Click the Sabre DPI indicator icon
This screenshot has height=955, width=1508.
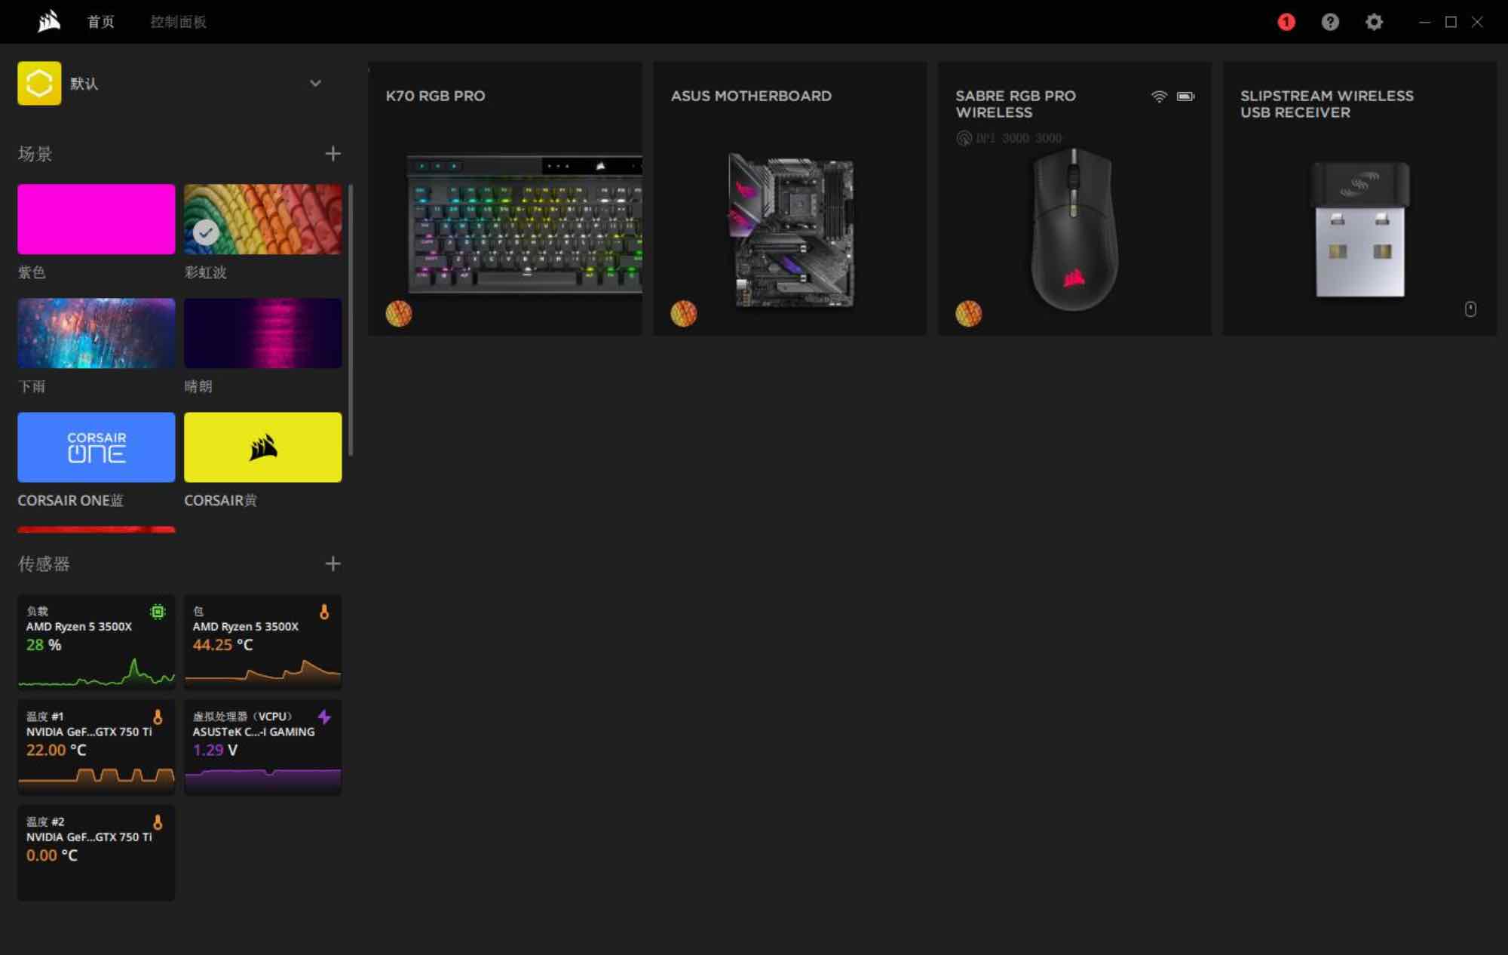tap(964, 138)
